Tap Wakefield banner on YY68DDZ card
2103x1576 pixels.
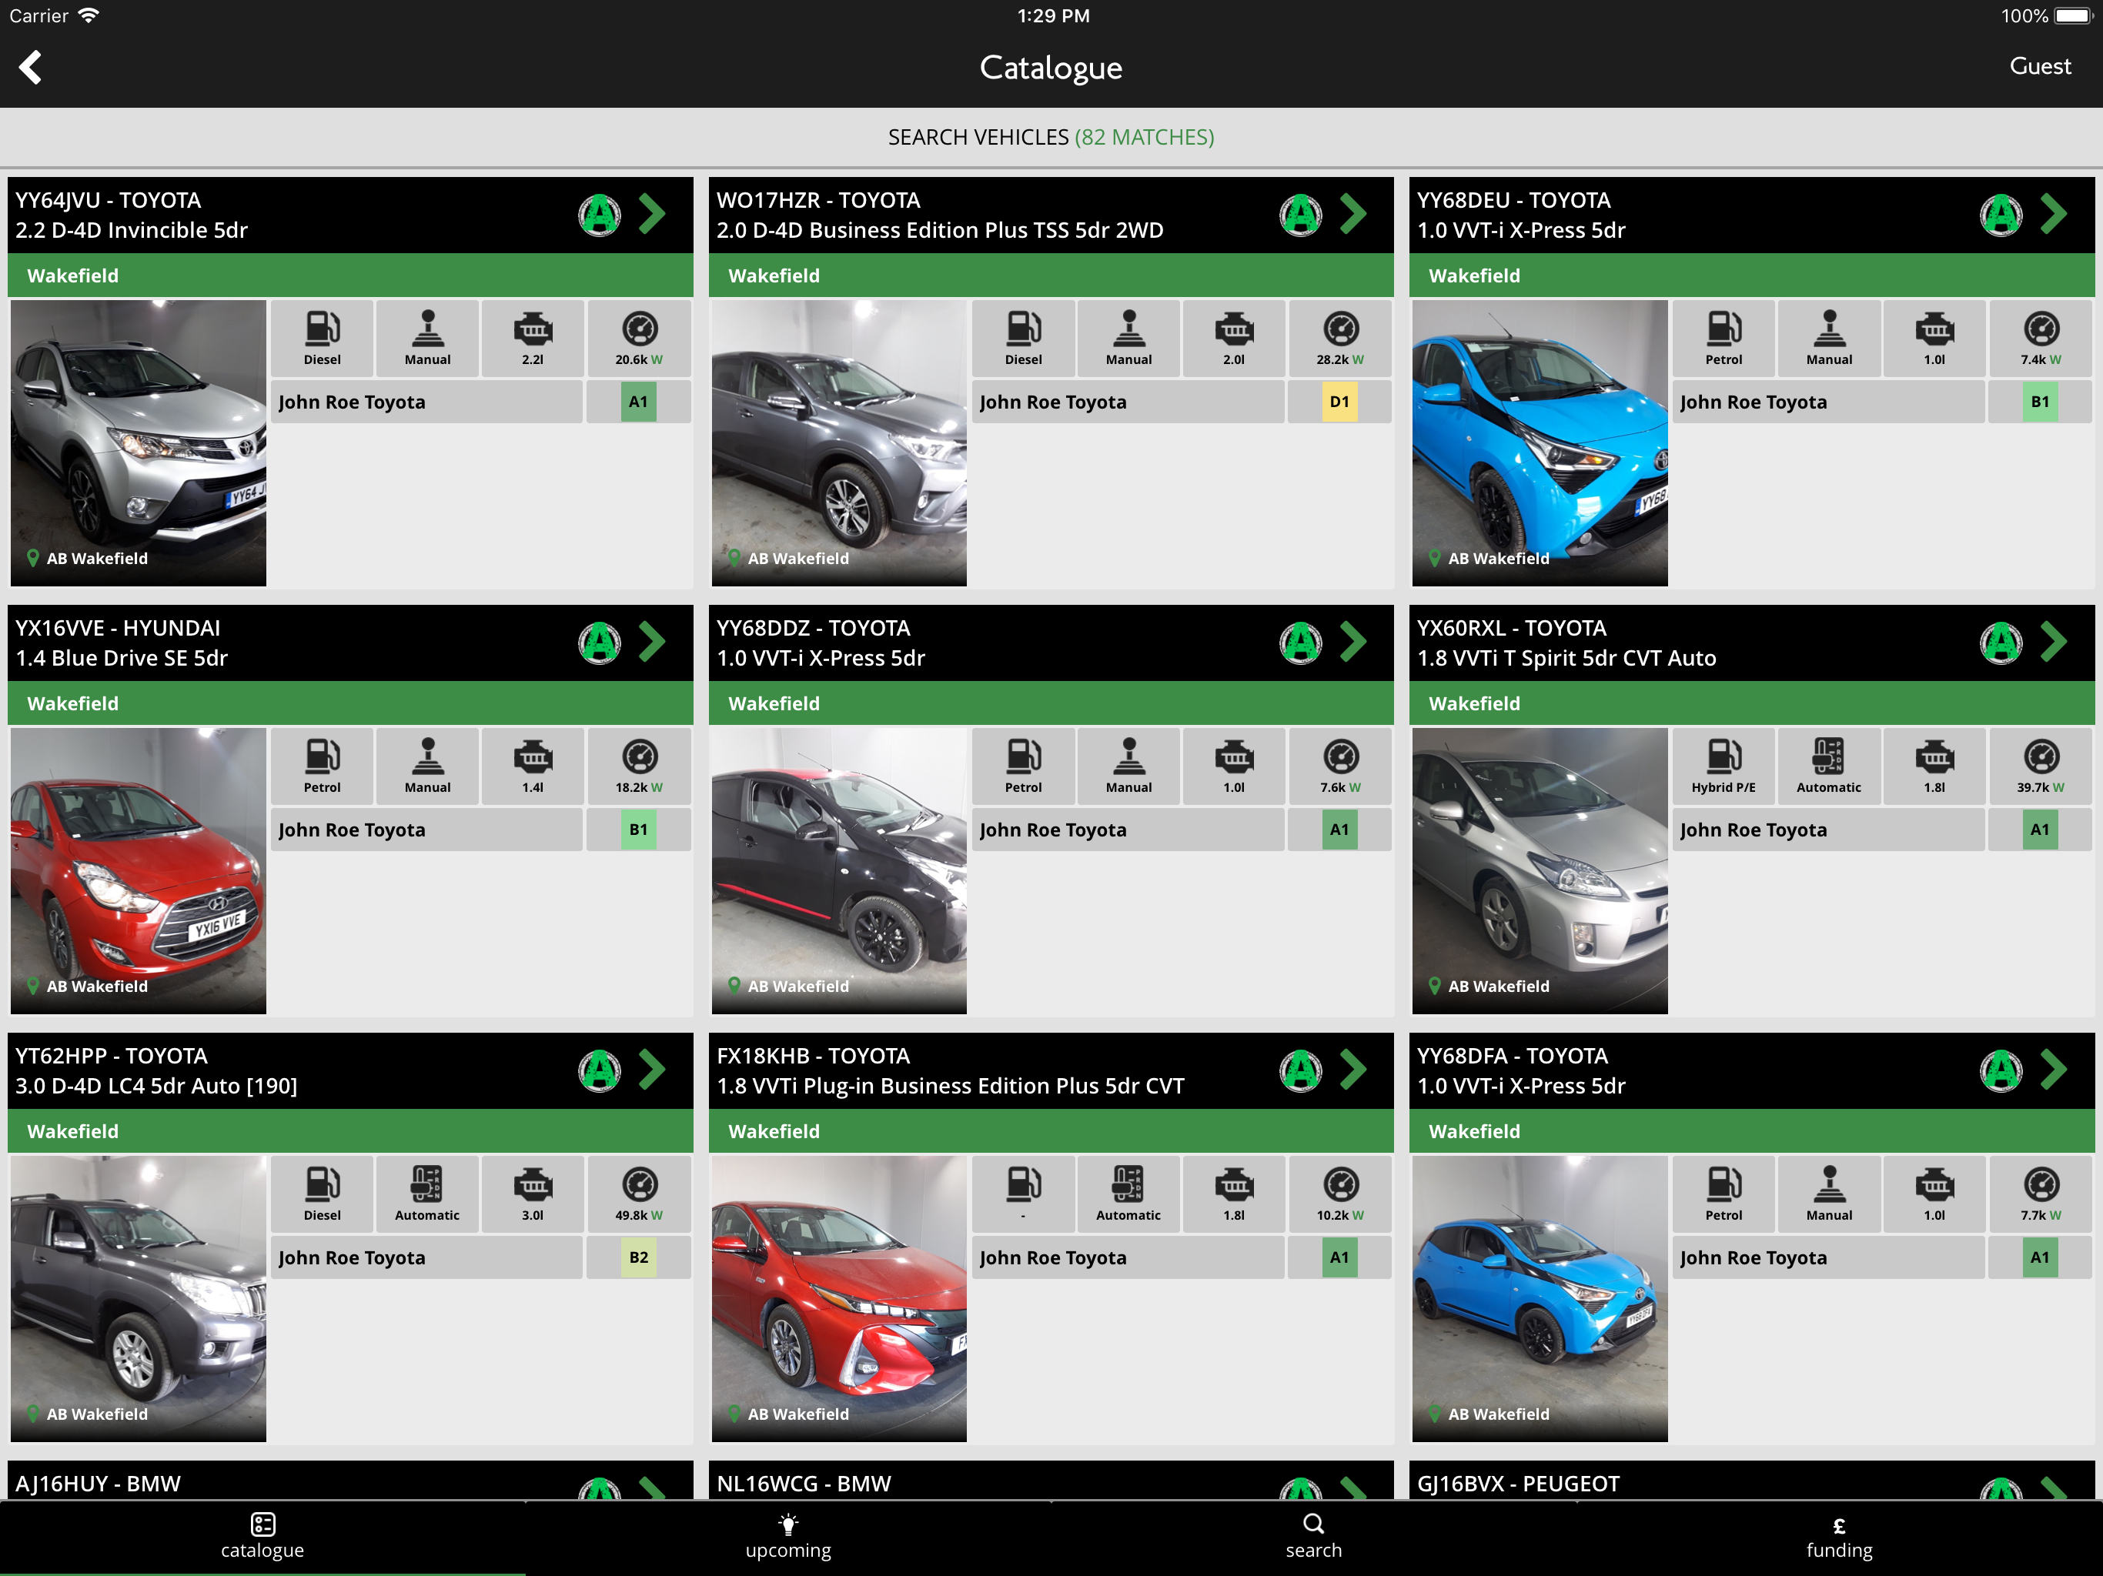pos(1051,703)
